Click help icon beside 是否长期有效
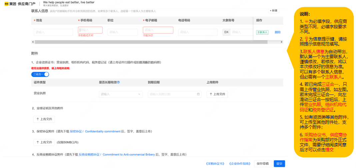The height and width of the screenshot is (168, 356). coord(118,82)
